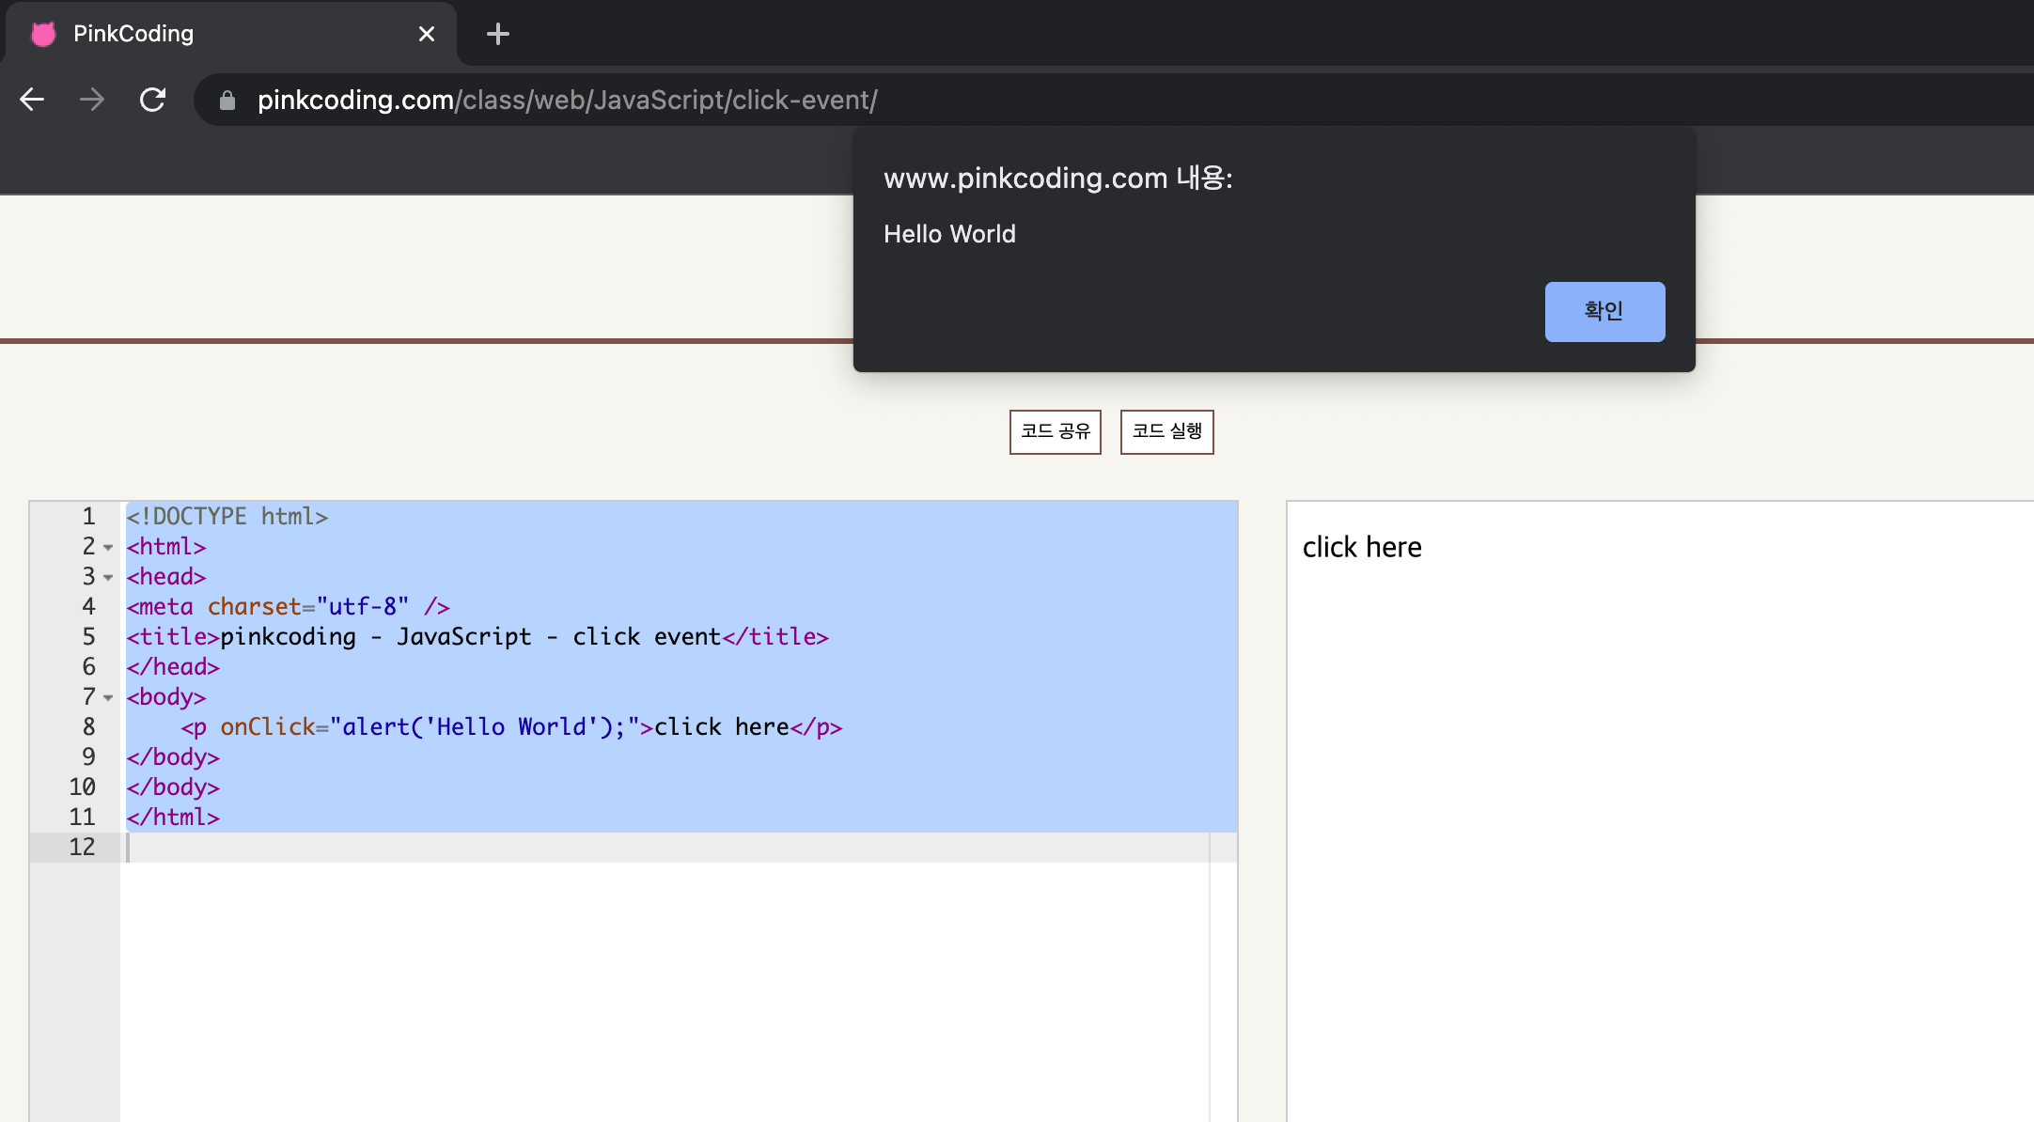
Task: Click the Hello World alert message
Action: tap(949, 234)
